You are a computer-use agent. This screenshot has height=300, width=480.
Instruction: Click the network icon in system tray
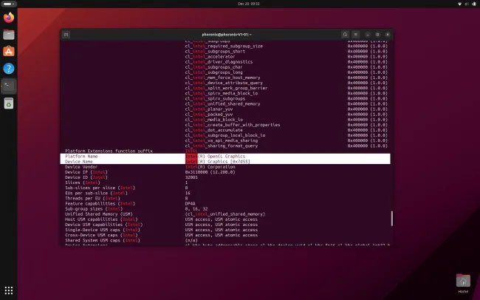pos(458,4)
